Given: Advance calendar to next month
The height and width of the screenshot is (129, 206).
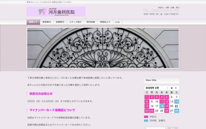Looking at the screenshot, I should coord(176,88).
